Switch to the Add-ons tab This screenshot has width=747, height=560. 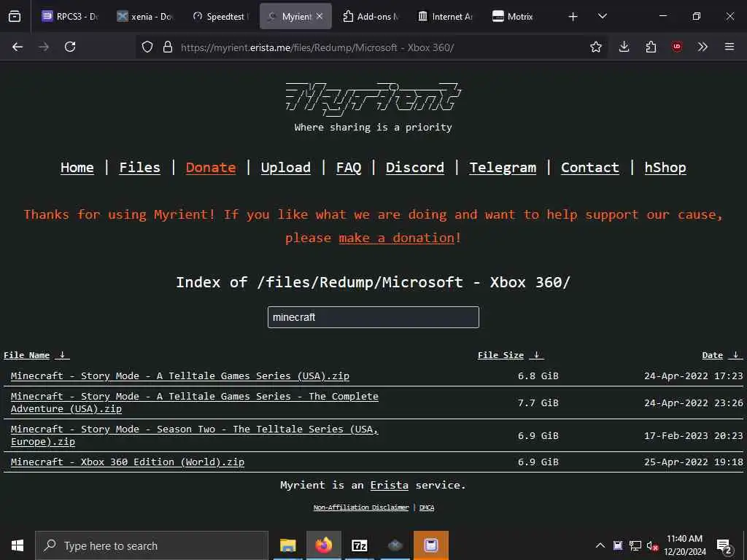click(371, 16)
